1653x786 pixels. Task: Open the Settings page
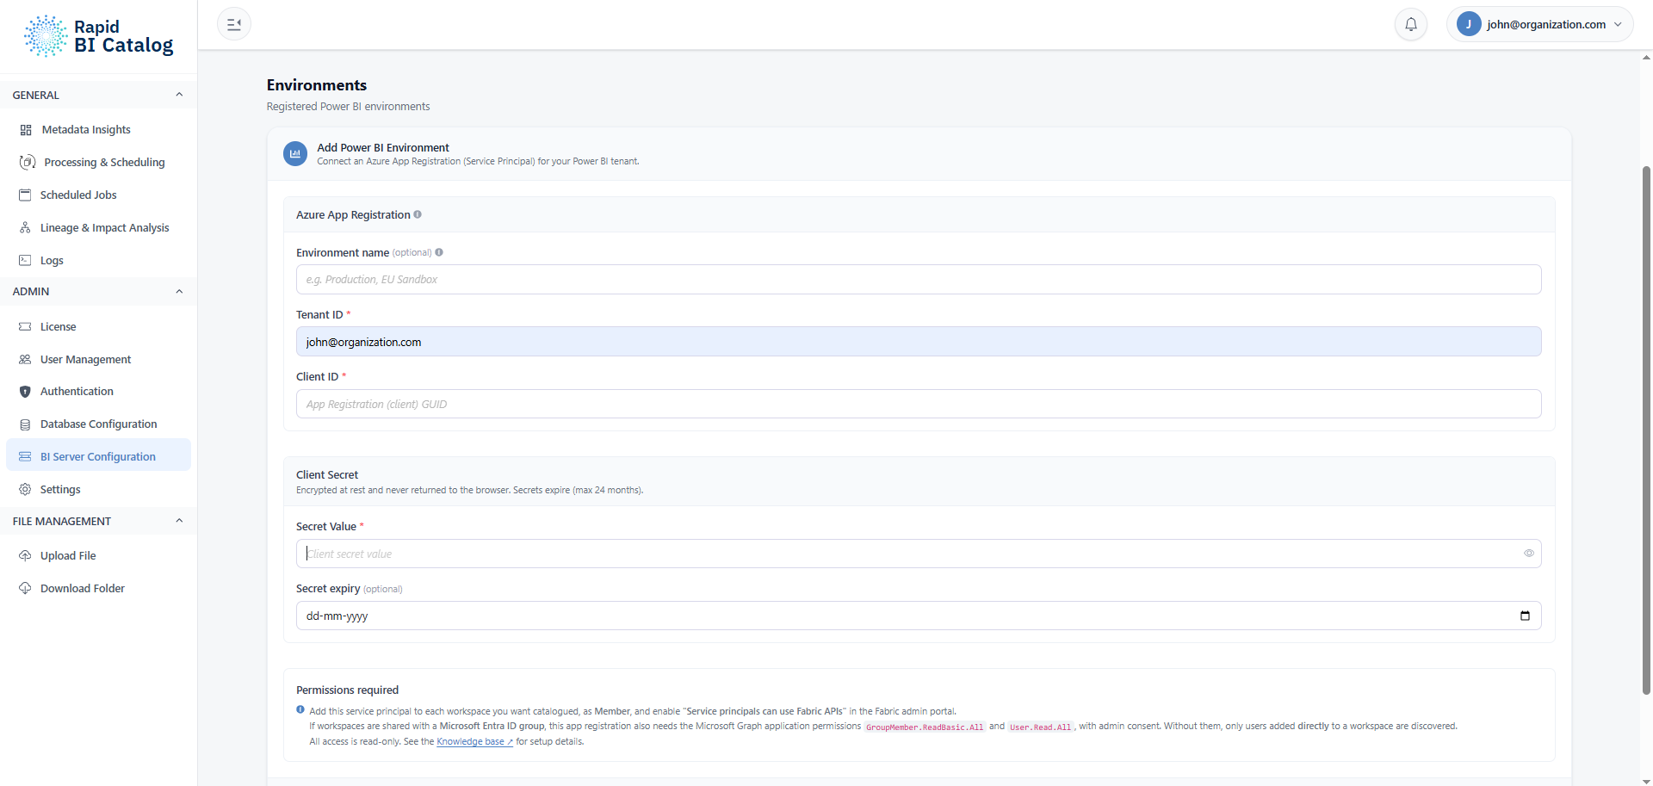(98, 489)
